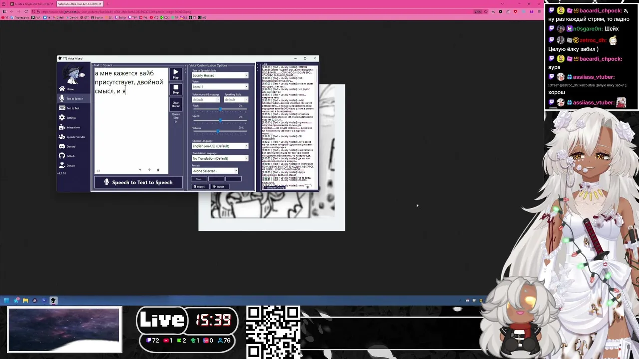Open Voice Accent/Language dropdown
This screenshot has width=639, height=359.
[206, 100]
